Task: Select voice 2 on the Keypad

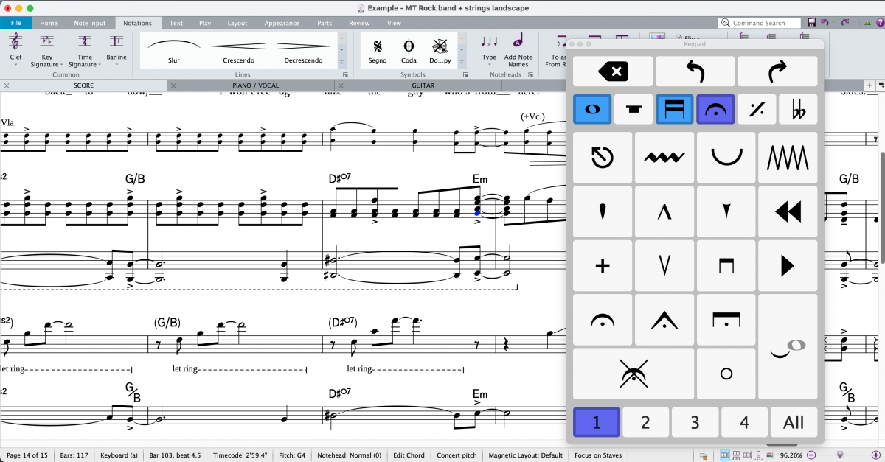Action: pos(645,422)
